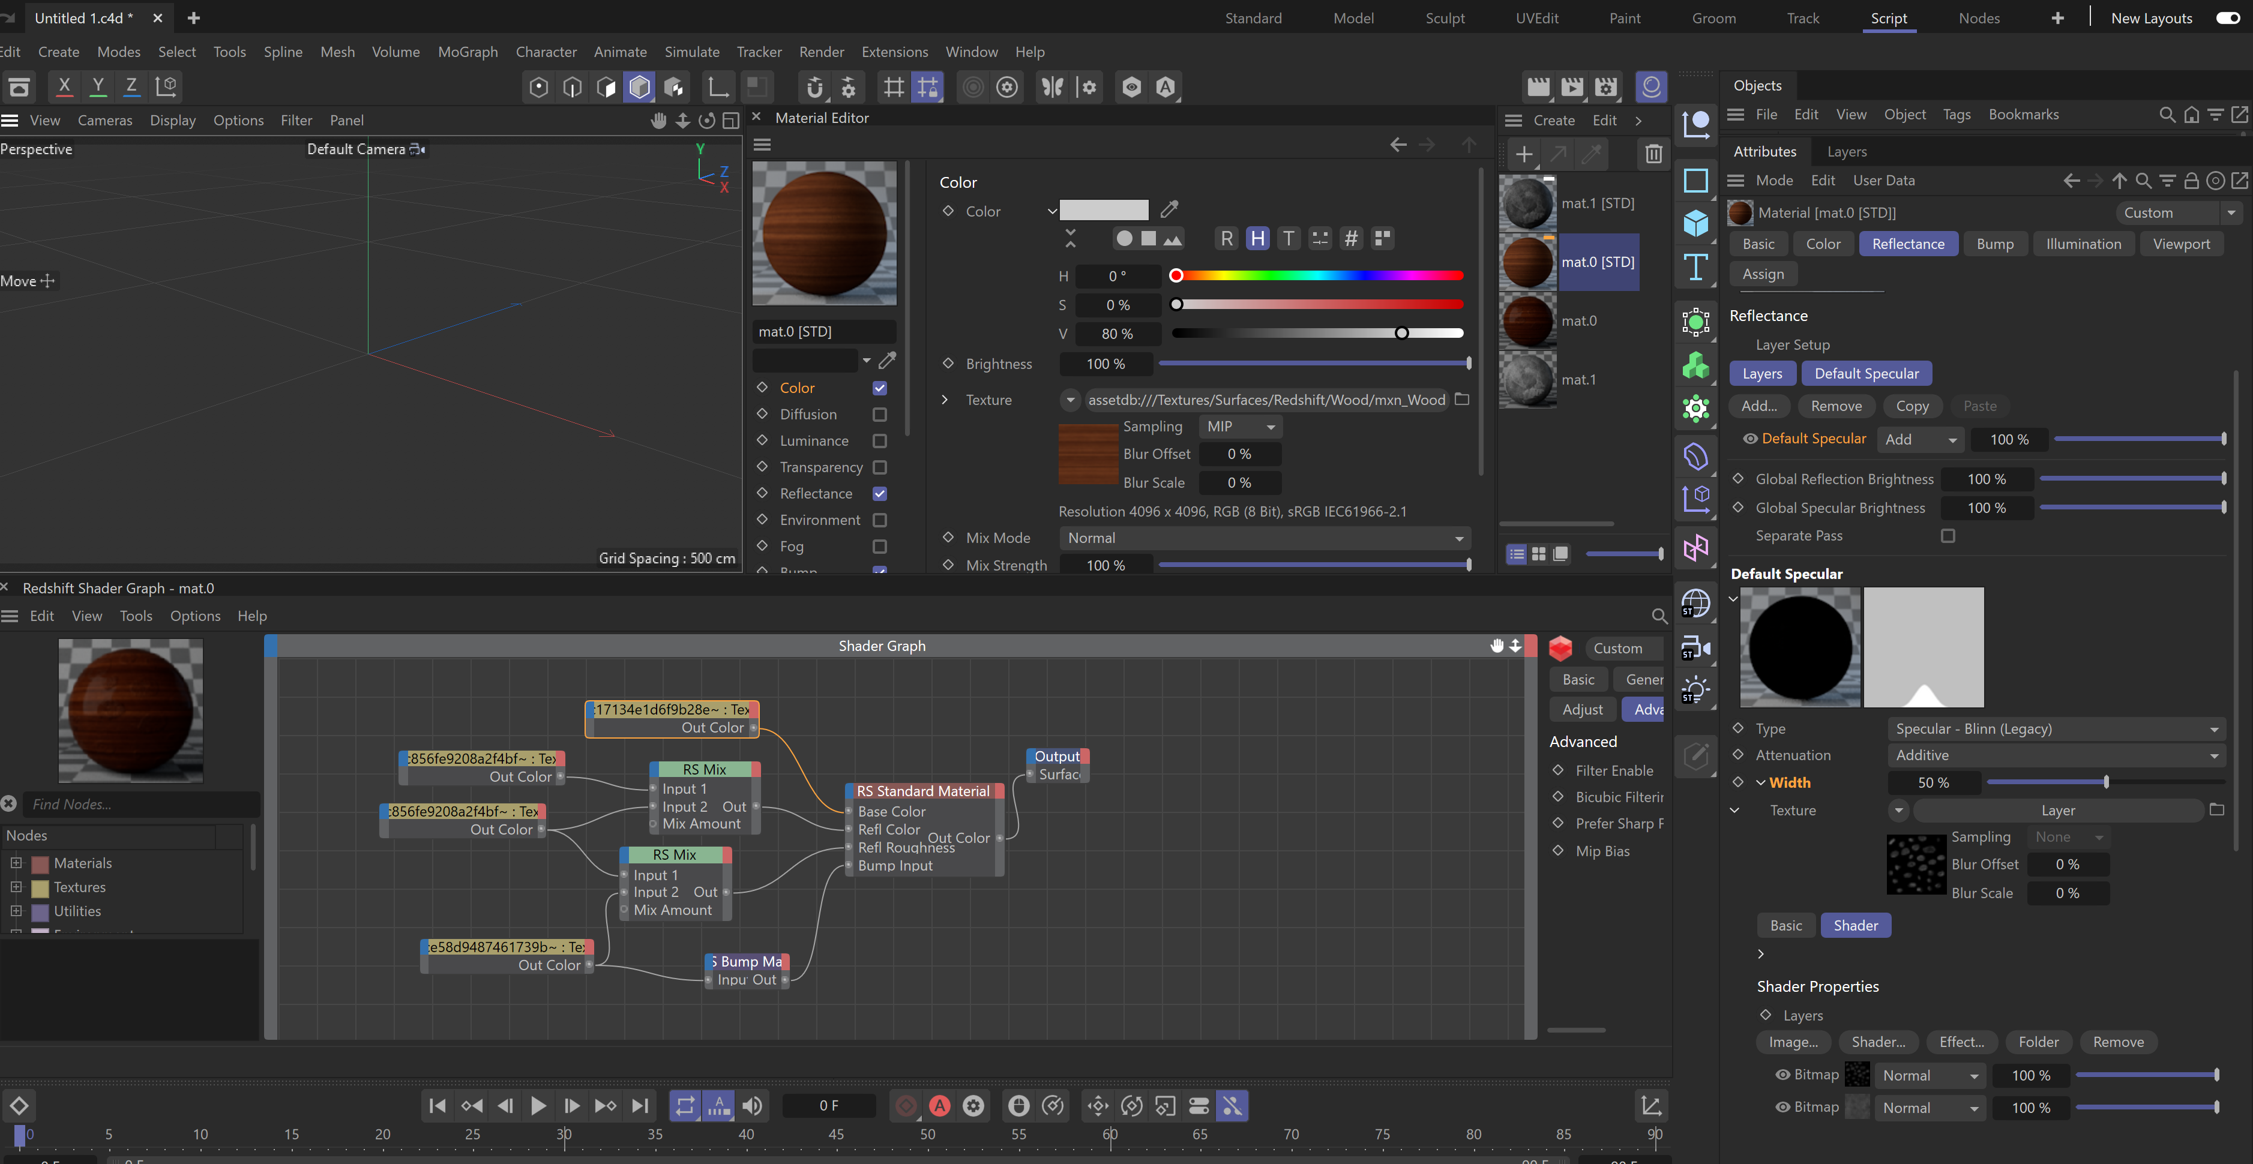Click the Copy button in Layer Setup
Viewport: 2253px width, 1164px height.
click(1912, 406)
